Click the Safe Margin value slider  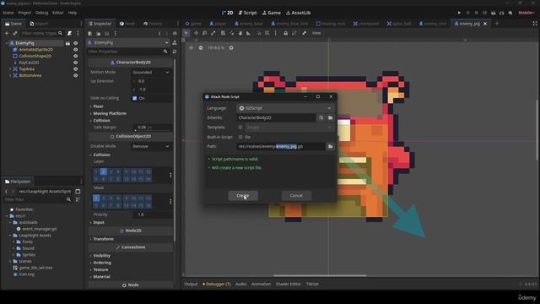coord(152,128)
